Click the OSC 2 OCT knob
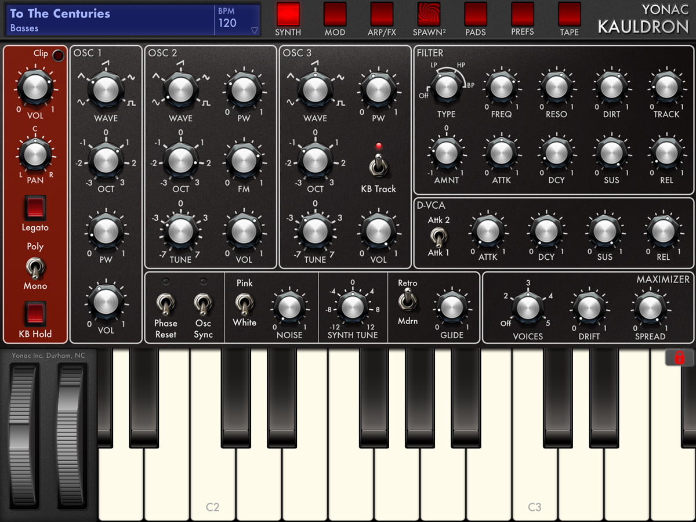The width and height of the screenshot is (696, 522). 180,160
